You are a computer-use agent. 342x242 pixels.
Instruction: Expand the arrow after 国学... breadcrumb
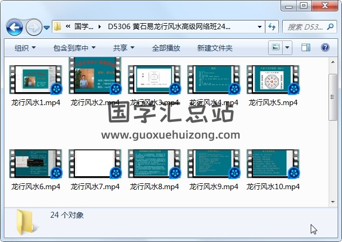coord(100,27)
